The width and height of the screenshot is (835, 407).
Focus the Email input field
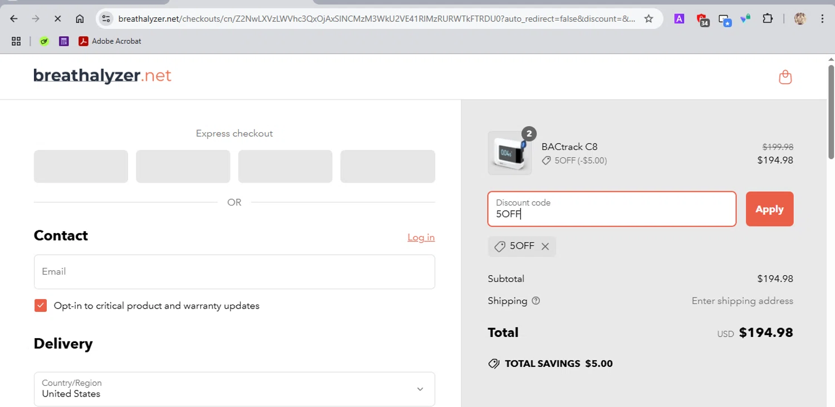pos(234,271)
